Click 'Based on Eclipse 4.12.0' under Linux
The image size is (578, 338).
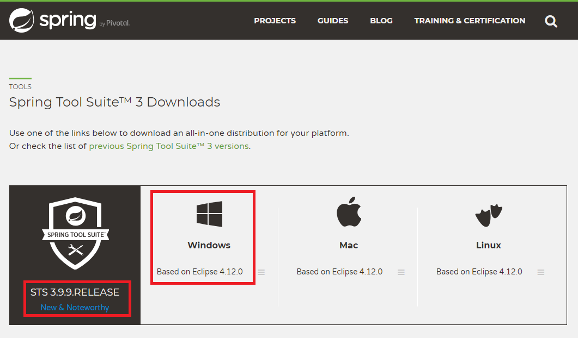coord(479,272)
